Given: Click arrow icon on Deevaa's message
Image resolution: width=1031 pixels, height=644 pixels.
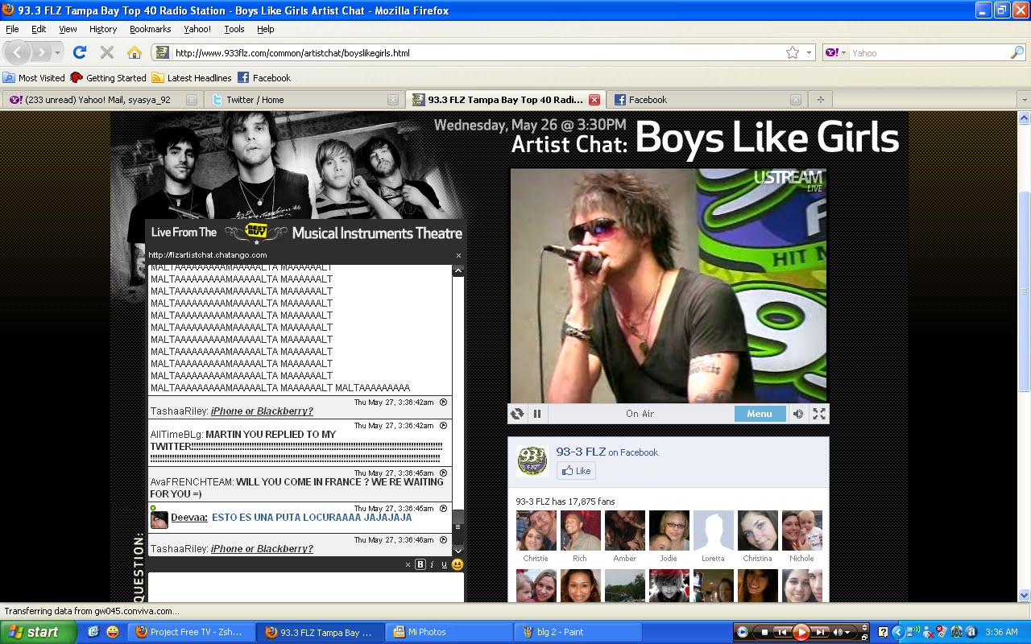Looking at the screenshot, I should click(443, 508).
